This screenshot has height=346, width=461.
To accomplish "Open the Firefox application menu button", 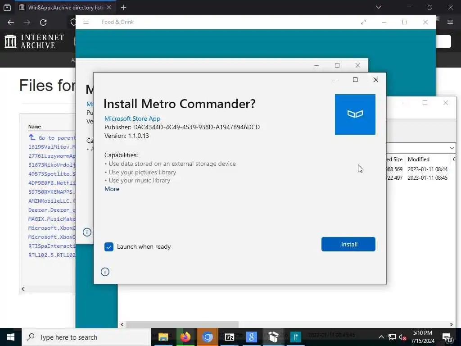I will pos(450,22).
